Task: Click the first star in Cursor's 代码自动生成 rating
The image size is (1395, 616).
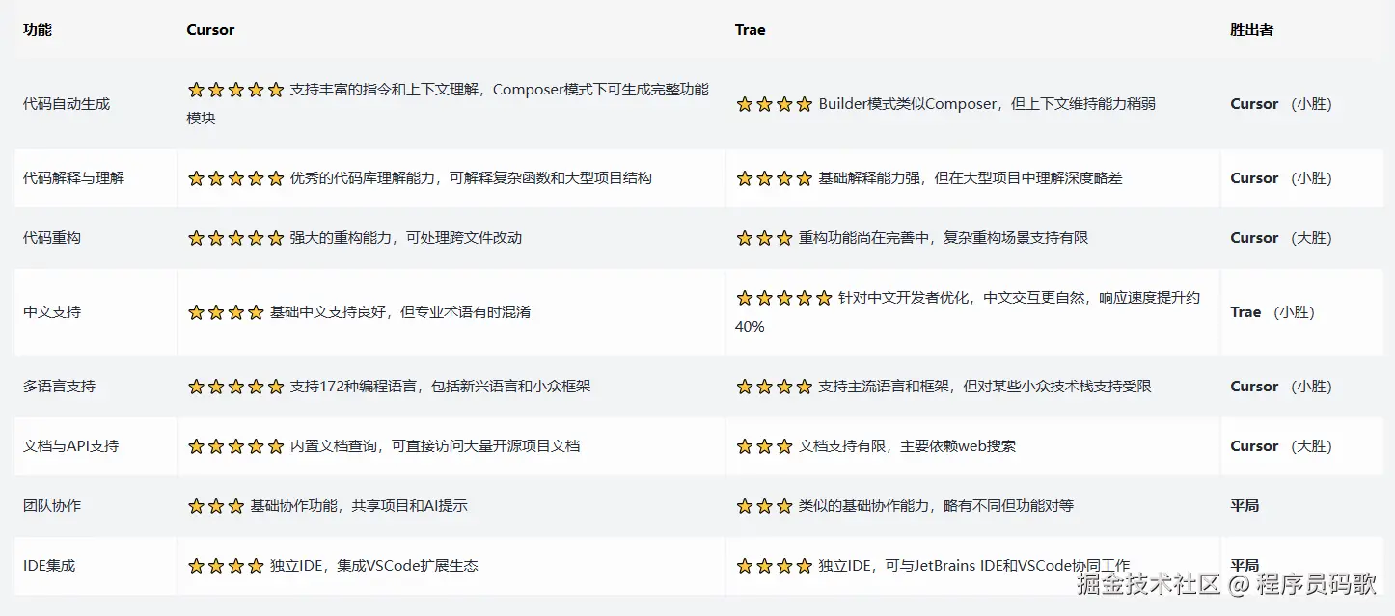Action: (196, 90)
